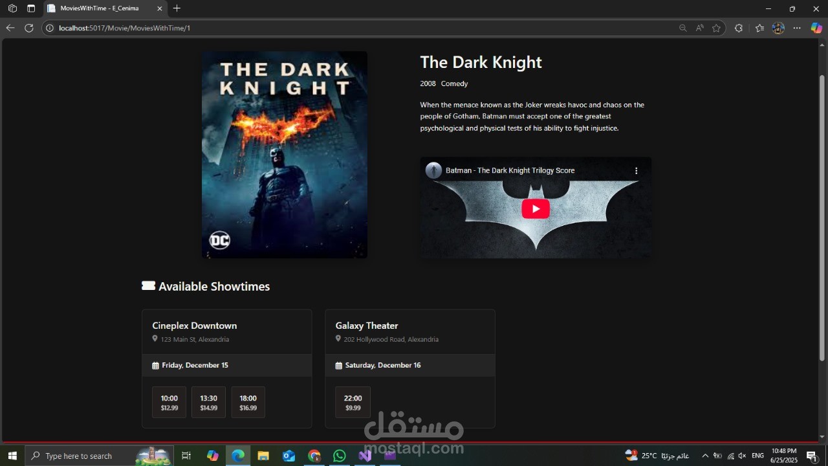828x466 pixels.
Task: Select the 13:30 showtime at $14.99
Action: 208,403
